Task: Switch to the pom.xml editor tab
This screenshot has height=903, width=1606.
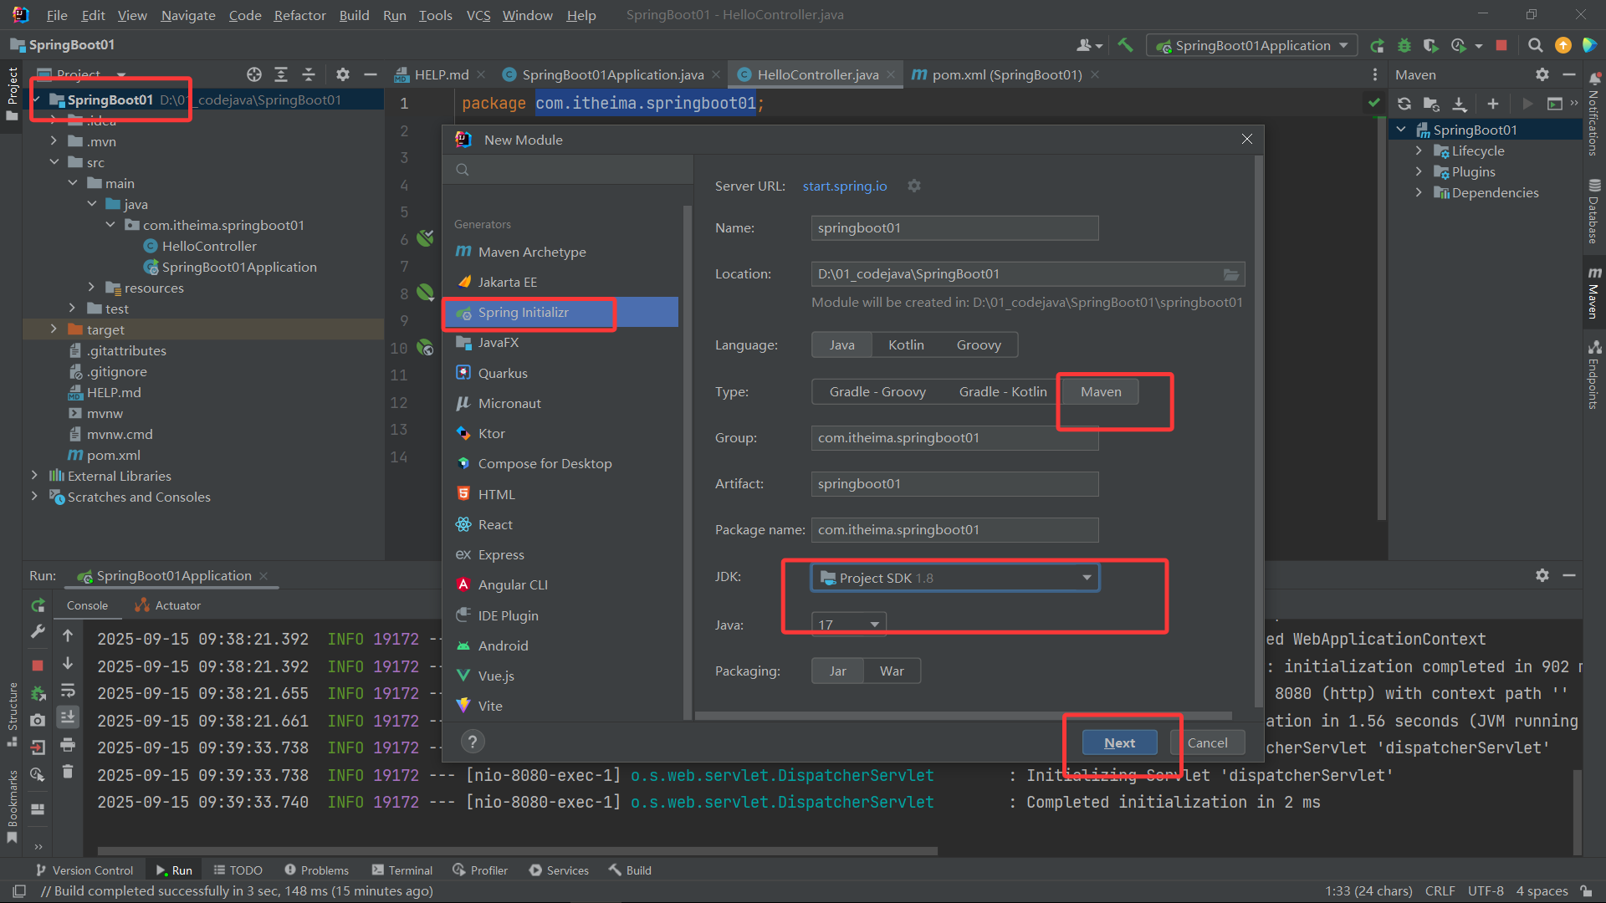Action: [1006, 74]
